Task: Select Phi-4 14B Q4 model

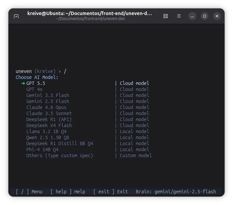Action: point(42,149)
